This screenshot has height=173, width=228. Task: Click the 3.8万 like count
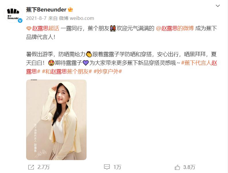tap(189, 167)
